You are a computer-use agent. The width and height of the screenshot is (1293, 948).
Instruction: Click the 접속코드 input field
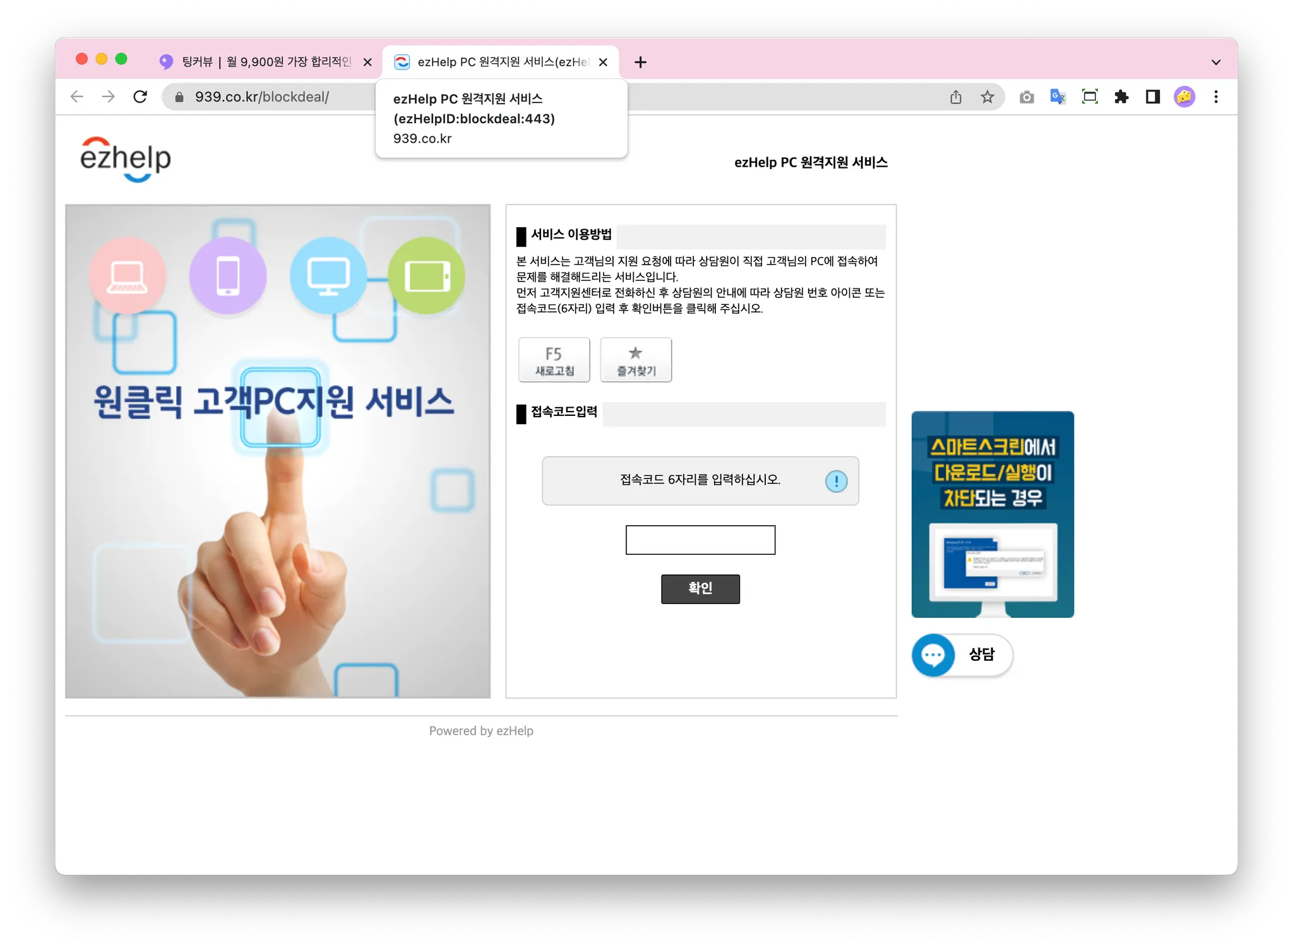[x=700, y=540]
